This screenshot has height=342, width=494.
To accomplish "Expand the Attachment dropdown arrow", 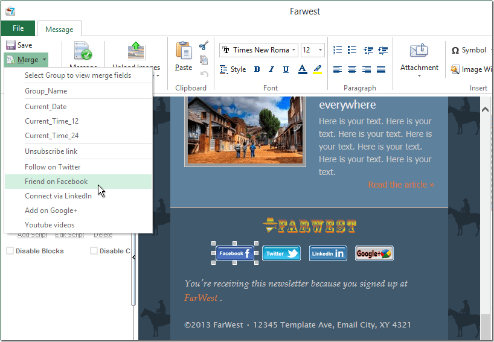I will coord(419,76).
